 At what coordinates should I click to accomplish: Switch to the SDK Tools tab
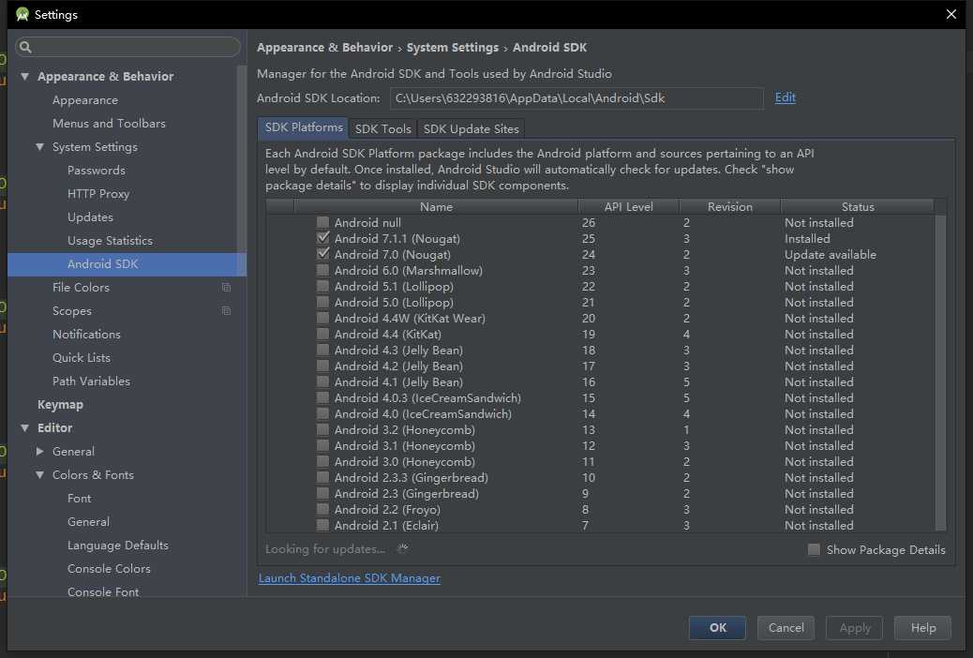coord(382,129)
